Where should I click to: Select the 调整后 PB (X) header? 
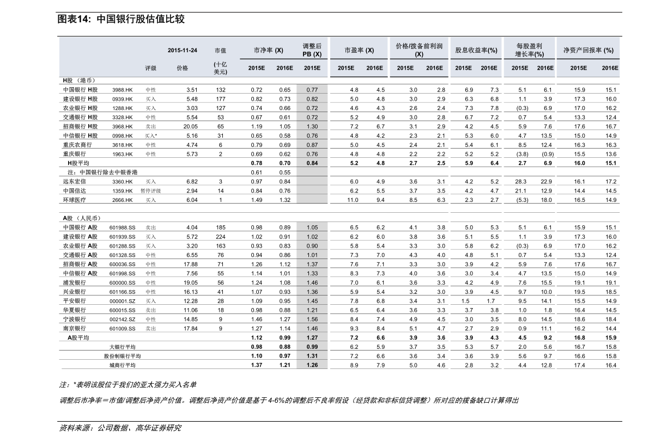[x=312, y=50]
